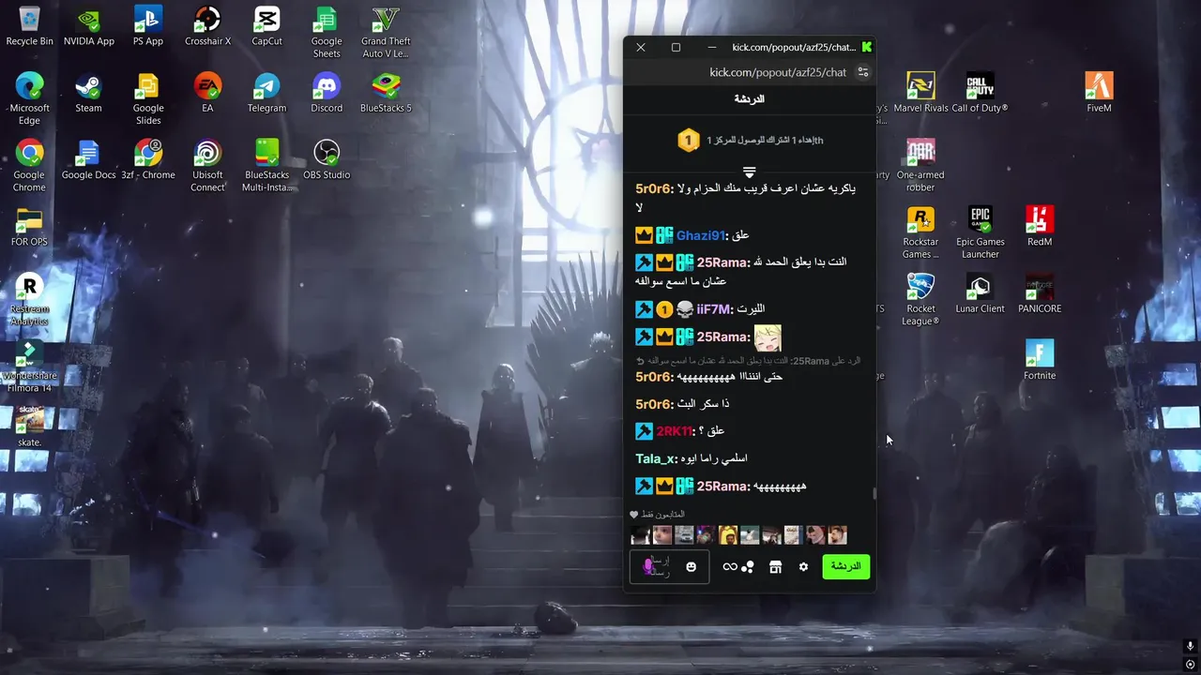Click the Kick logo in title bar
Image resolution: width=1201 pixels, height=675 pixels.
point(867,47)
